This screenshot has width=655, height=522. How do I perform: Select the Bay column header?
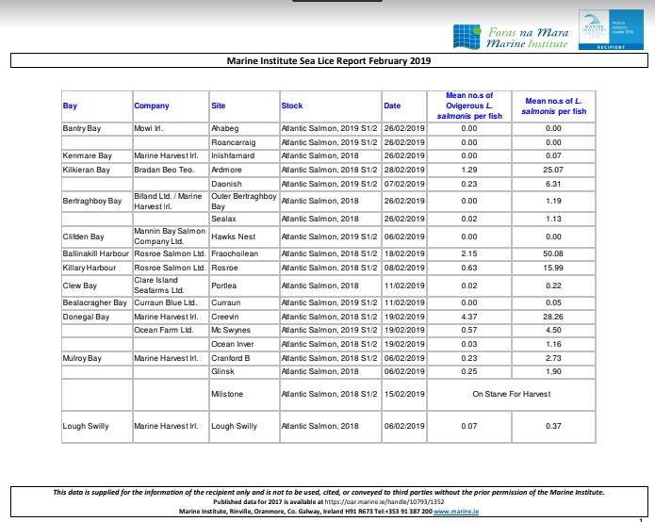pos(71,106)
